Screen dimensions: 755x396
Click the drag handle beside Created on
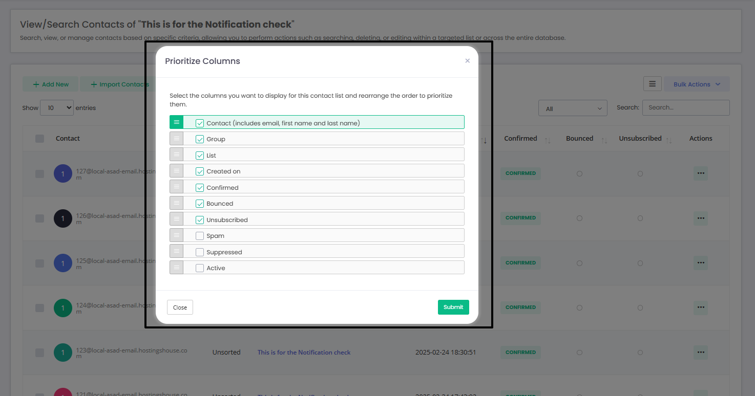point(176,171)
